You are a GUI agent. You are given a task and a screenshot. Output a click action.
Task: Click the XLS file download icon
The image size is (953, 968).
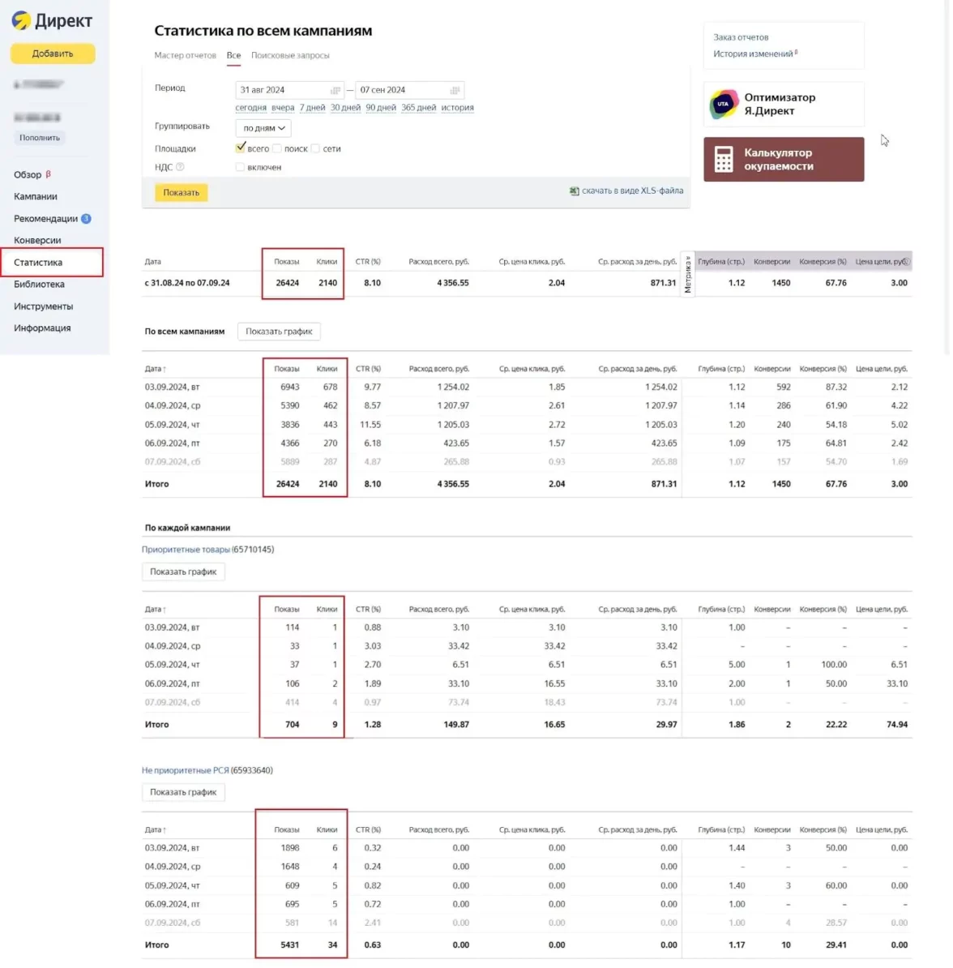point(574,191)
